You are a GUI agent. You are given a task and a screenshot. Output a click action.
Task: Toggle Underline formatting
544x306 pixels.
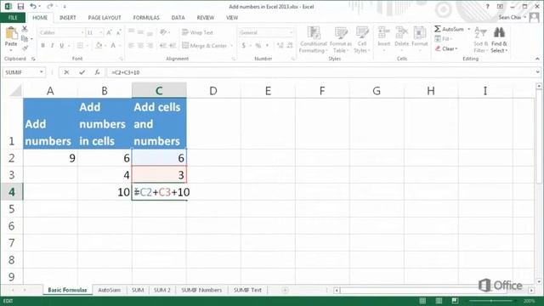[62, 45]
